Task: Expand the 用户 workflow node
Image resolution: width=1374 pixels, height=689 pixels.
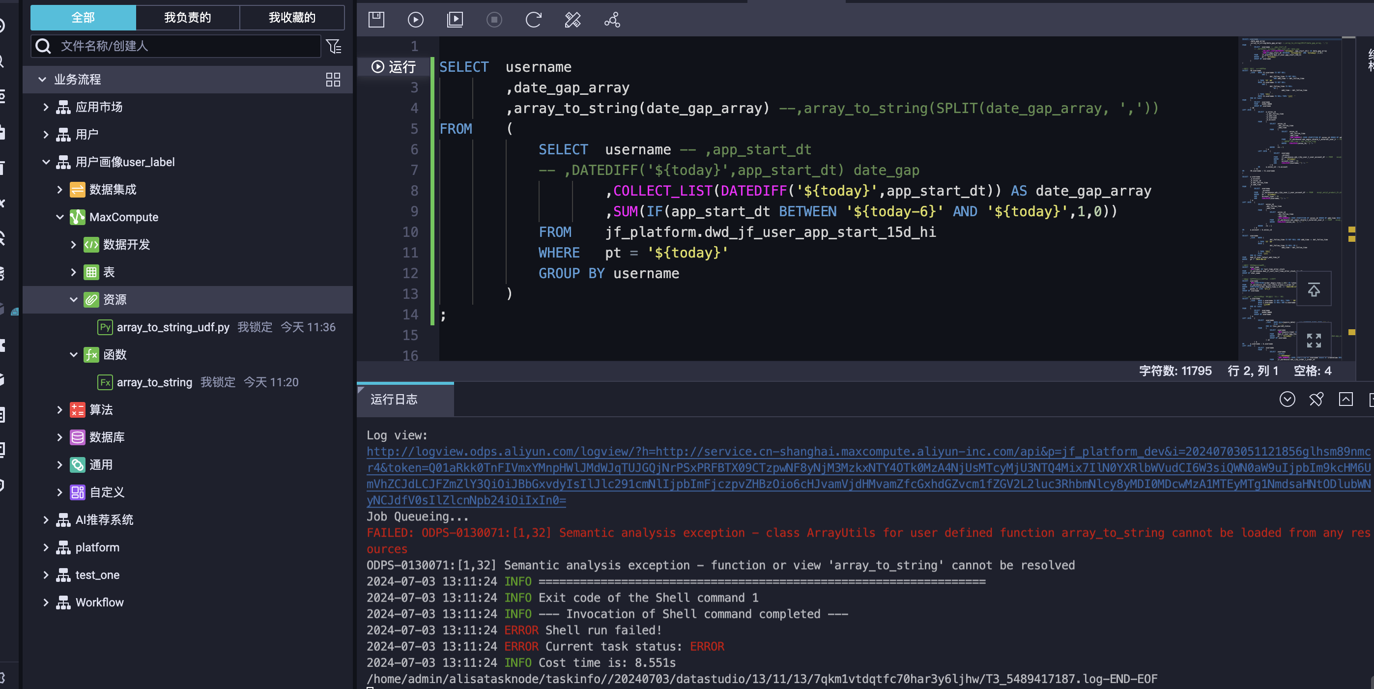Action: click(x=46, y=134)
